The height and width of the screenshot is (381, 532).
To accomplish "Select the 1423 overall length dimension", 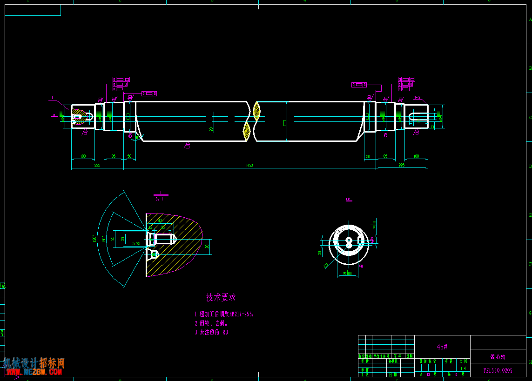I will tap(249, 166).
